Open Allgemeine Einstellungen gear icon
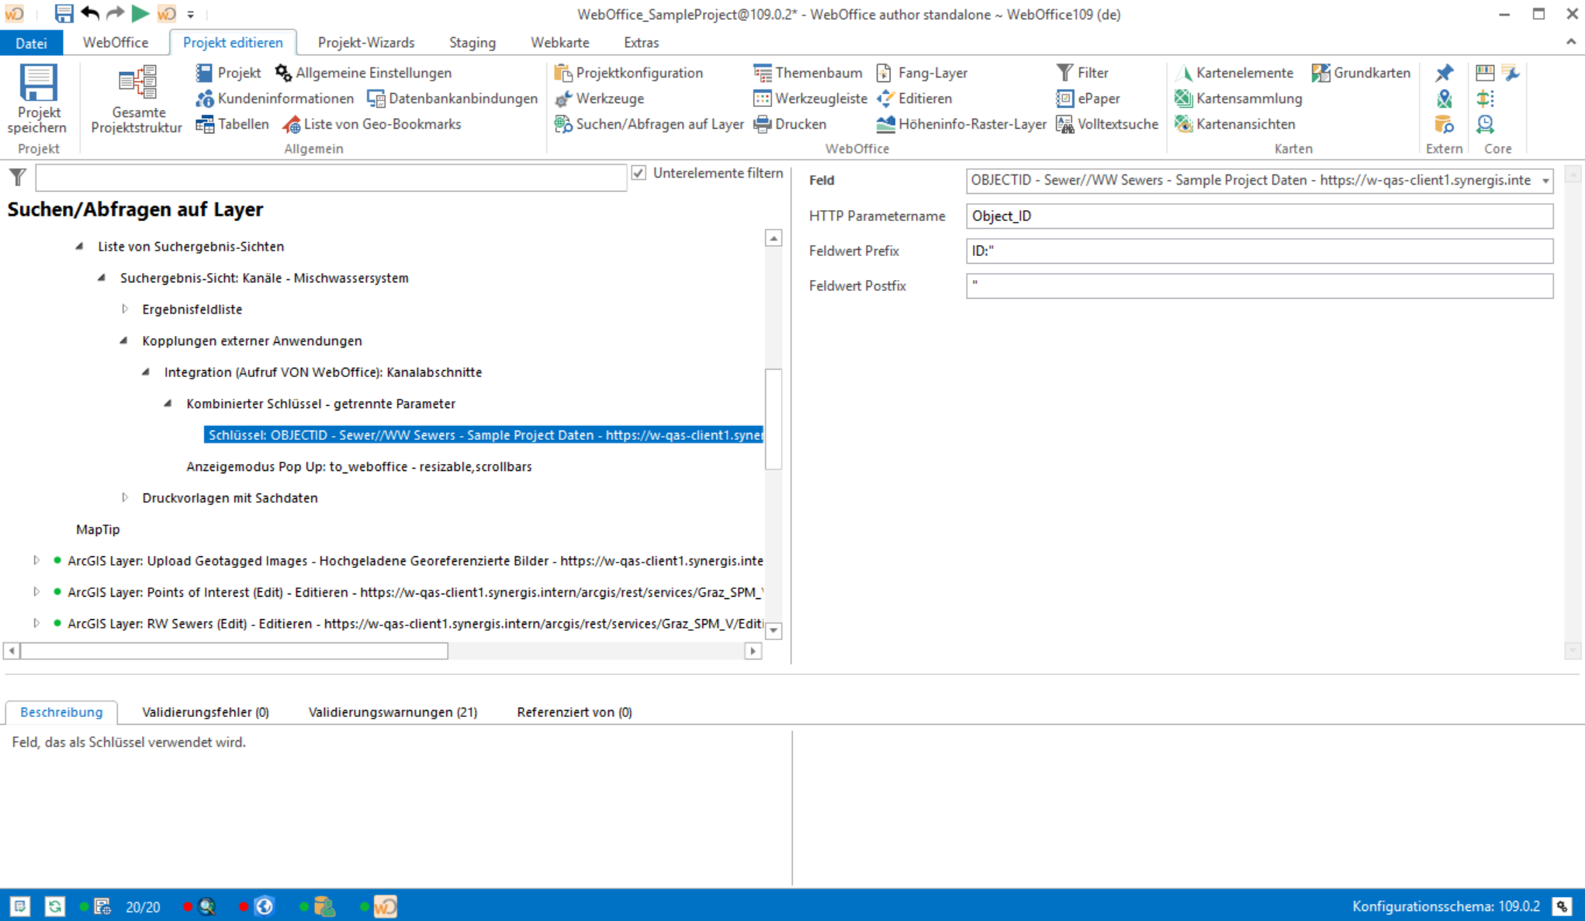1585x921 pixels. coord(283,73)
